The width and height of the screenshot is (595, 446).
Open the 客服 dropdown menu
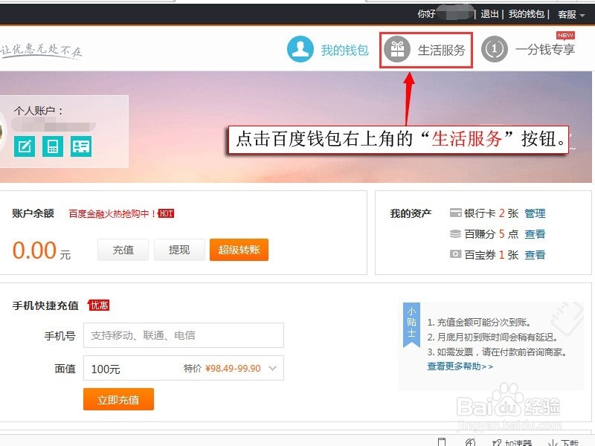(x=571, y=14)
